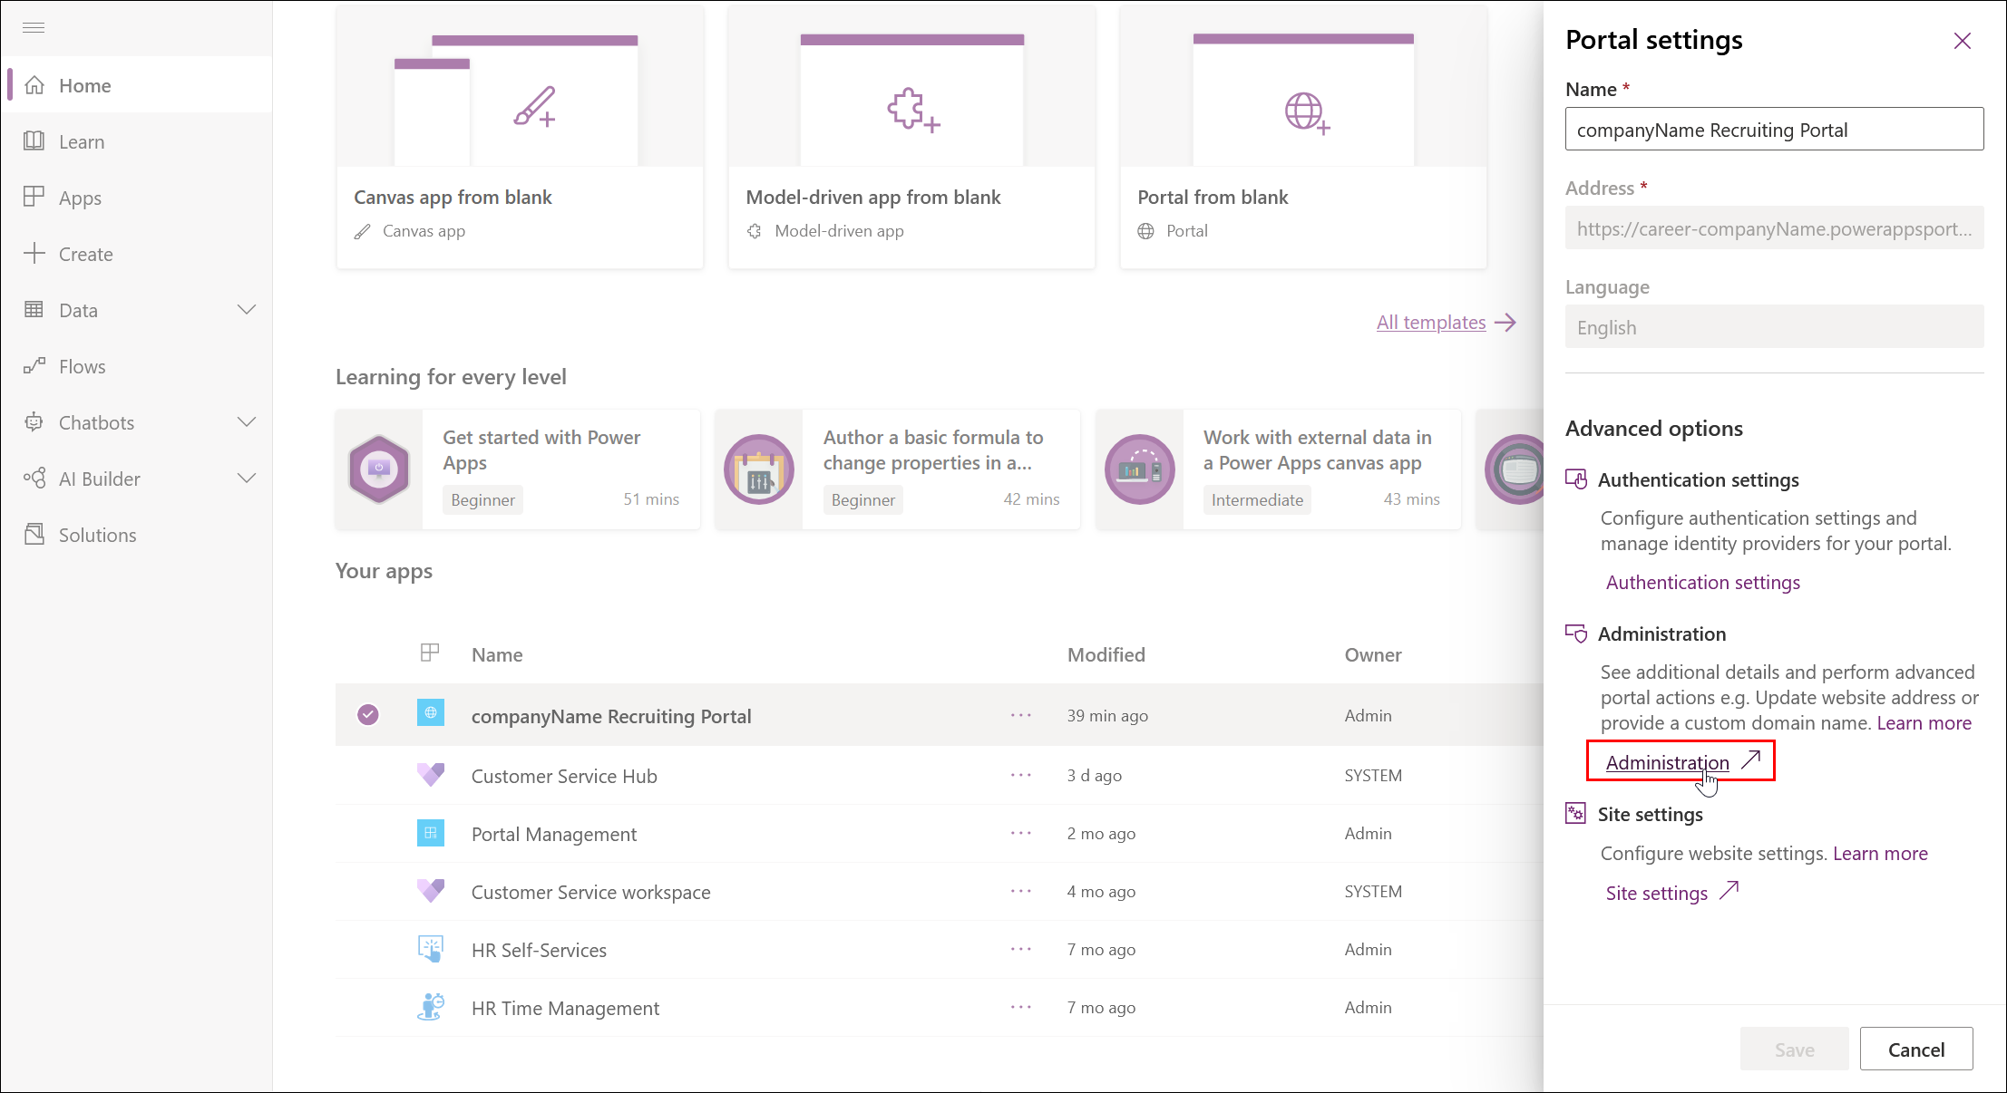Viewport: 2007px width, 1093px height.
Task: Open the HR Time Management app name
Action: tap(565, 1009)
